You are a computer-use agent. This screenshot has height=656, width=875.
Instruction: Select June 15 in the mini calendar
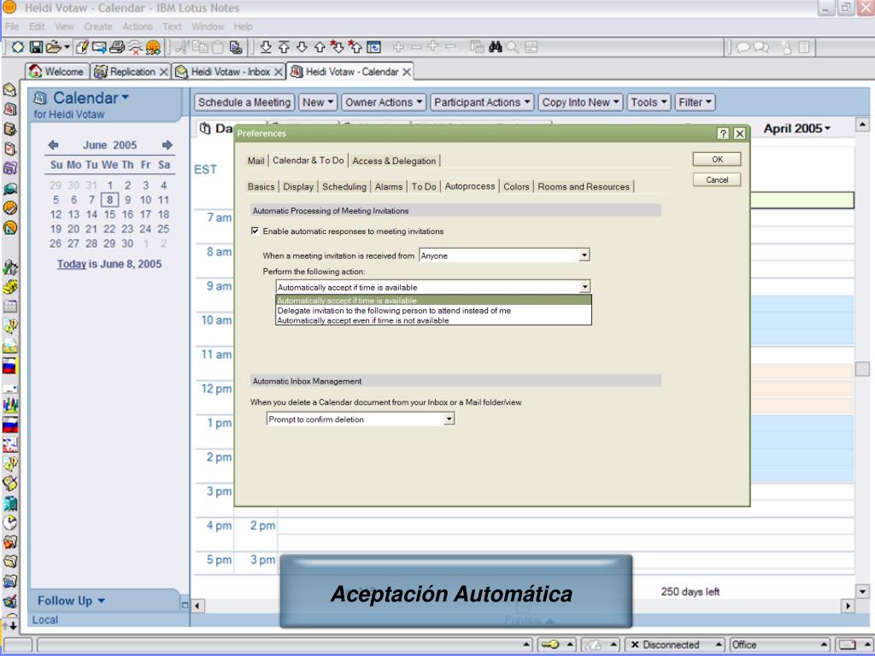coord(109,214)
